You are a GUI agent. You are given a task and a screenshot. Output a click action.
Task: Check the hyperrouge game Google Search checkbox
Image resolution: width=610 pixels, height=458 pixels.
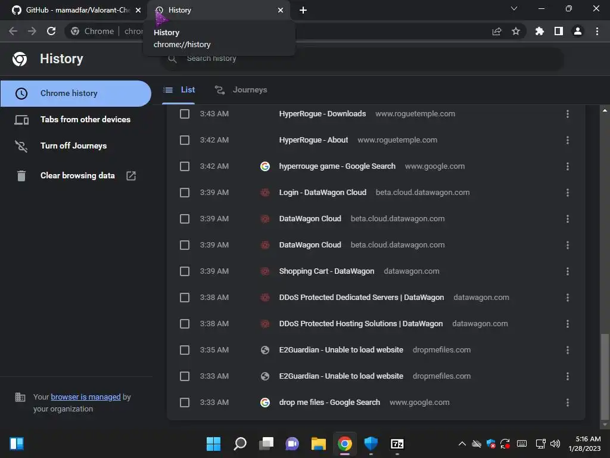click(185, 166)
